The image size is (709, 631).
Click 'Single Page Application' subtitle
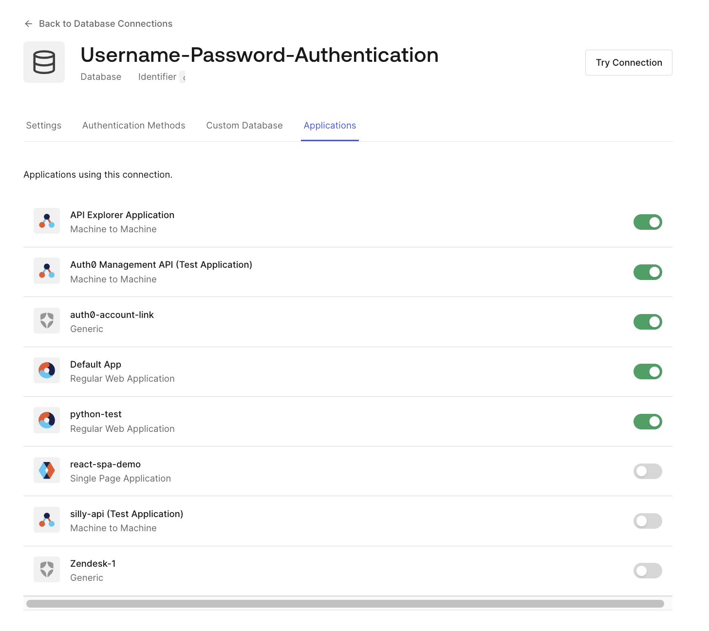click(120, 479)
